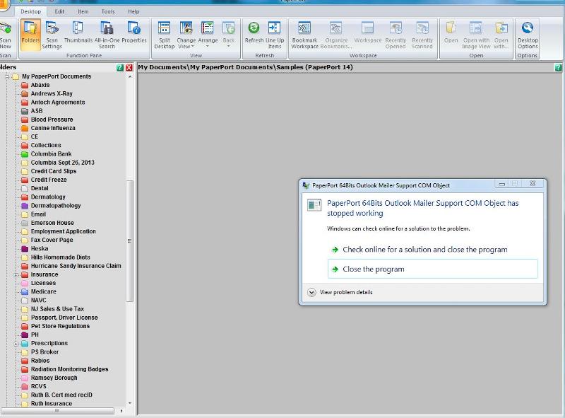565x418 pixels.
Task: Open the Tools menu
Action: 107,11
